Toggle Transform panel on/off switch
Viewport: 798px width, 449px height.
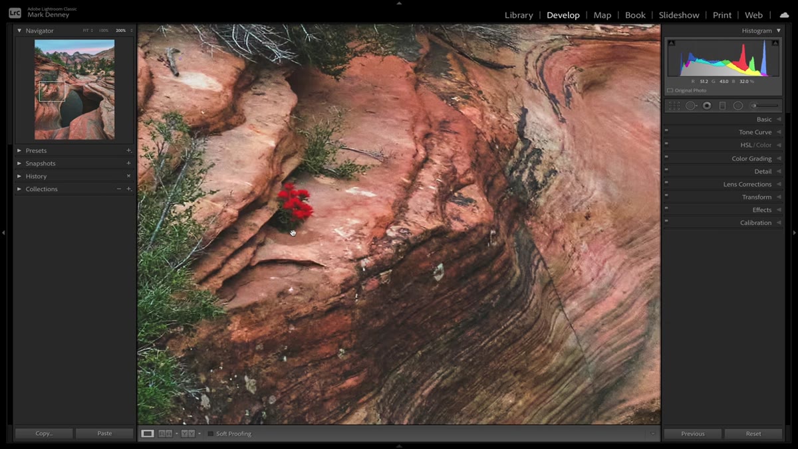tap(666, 196)
